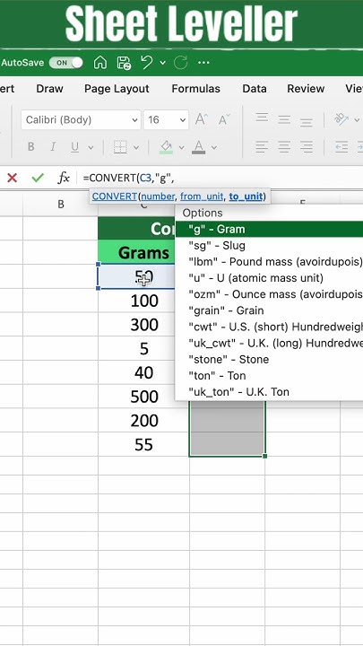Open the Home icon in title bar
363x646 pixels.
[x=100, y=63]
